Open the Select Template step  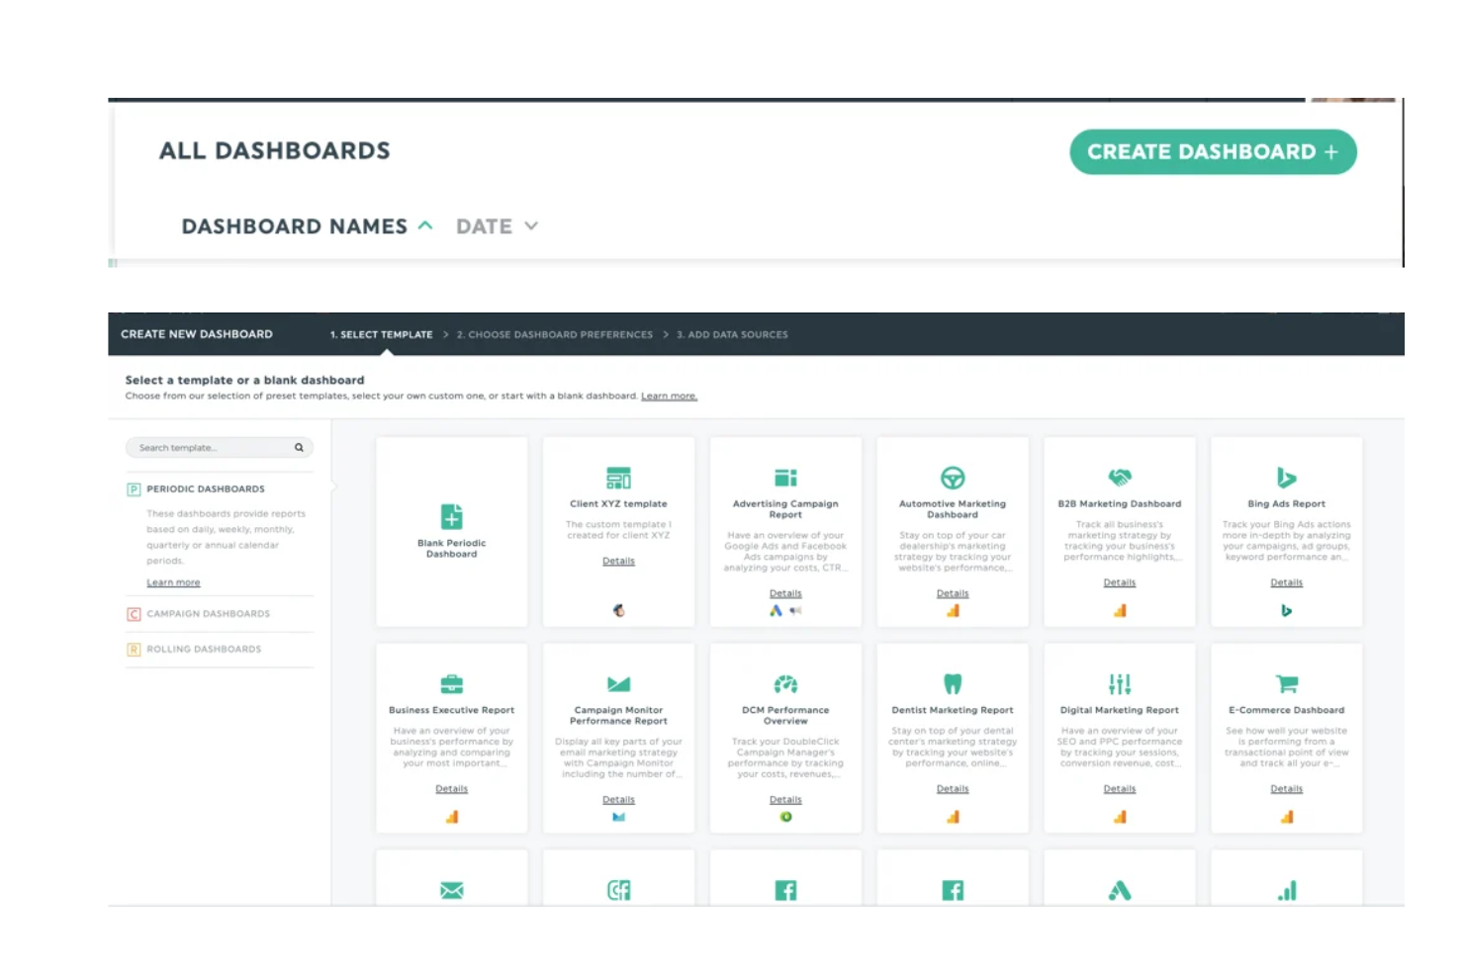(x=382, y=334)
